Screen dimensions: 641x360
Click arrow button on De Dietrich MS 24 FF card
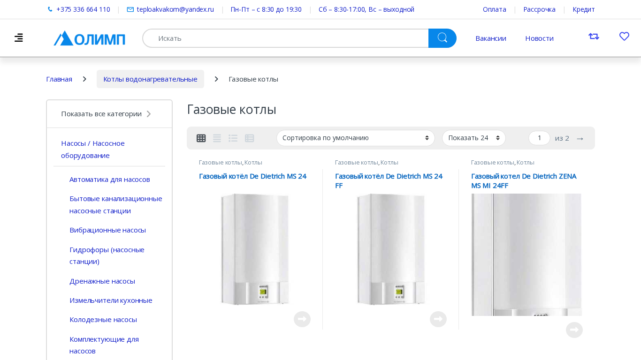pyautogui.click(x=438, y=319)
